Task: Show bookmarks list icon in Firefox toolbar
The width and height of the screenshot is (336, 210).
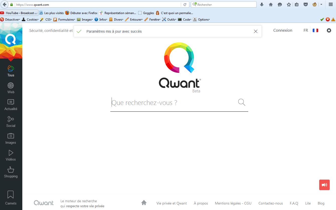Action: 297,5
